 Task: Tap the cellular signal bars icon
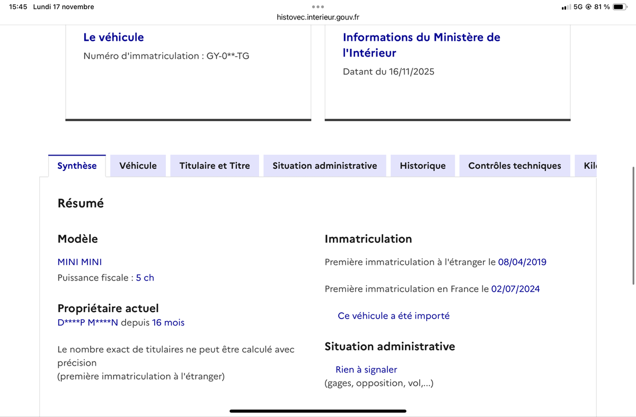point(566,7)
